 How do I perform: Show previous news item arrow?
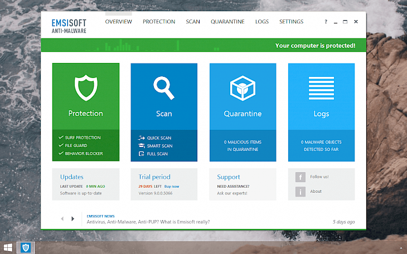(x=62, y=219)
